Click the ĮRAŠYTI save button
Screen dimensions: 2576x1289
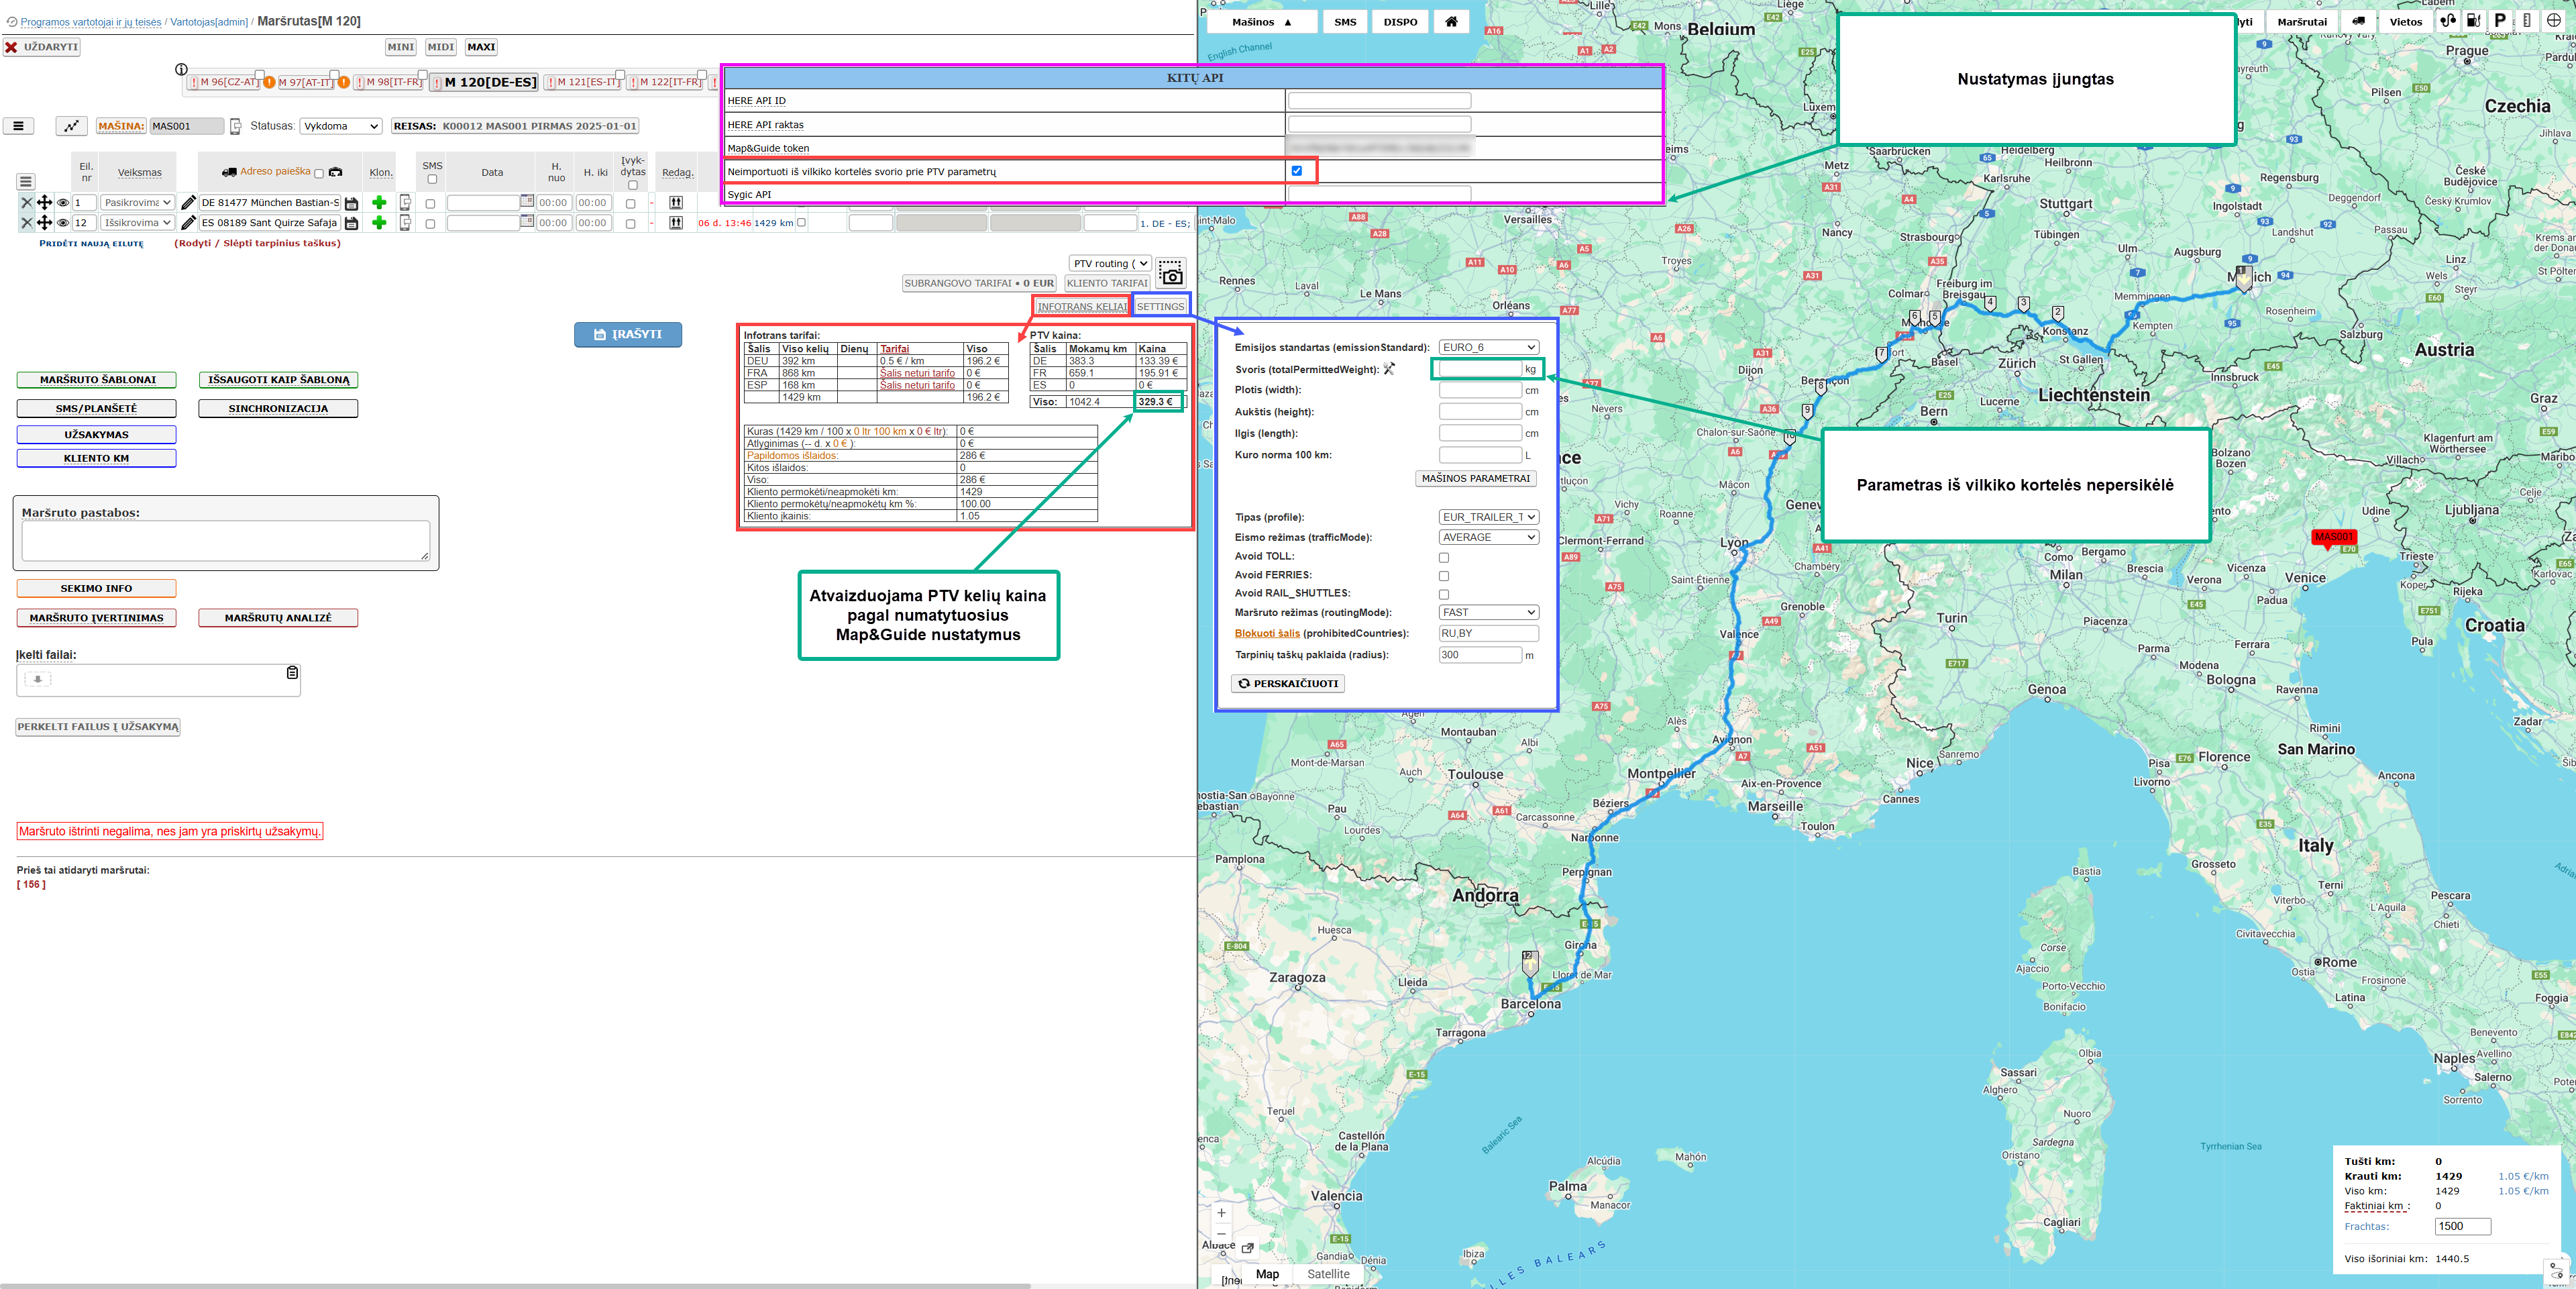coord(628,334)
